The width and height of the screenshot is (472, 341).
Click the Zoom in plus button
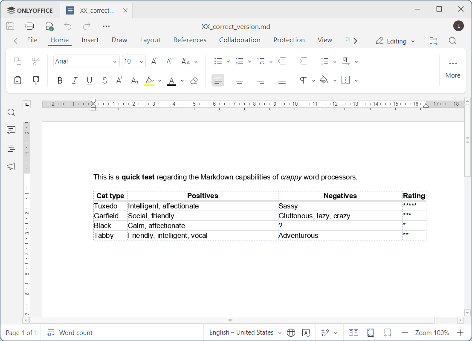[x=460, y=332]
